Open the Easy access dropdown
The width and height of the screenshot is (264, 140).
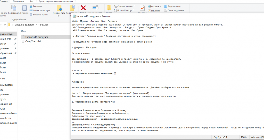tap(124, 10)
